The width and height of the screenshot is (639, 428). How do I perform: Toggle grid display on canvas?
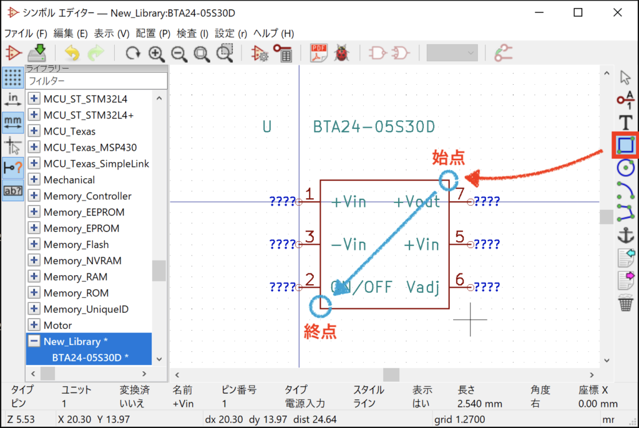tap(13, 77)
